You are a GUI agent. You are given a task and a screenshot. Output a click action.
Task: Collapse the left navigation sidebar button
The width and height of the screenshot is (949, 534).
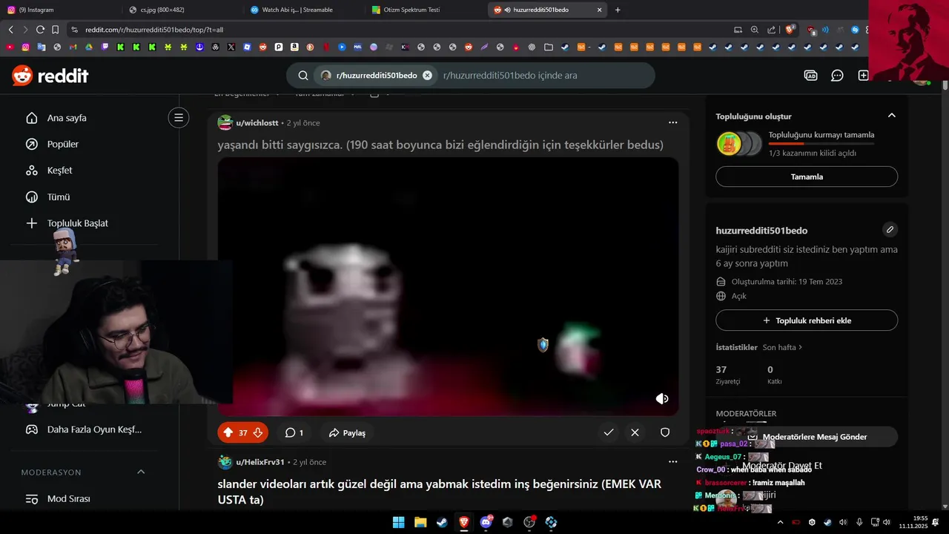point(178,118)
